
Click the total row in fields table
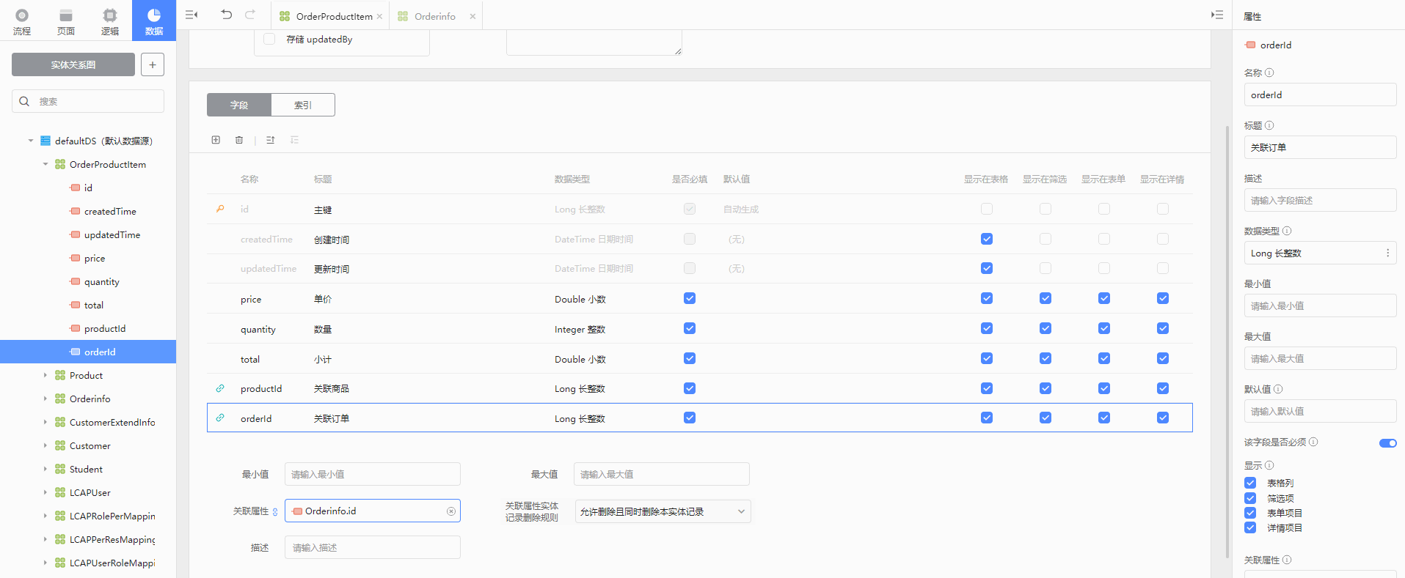(x=700, y=358)
